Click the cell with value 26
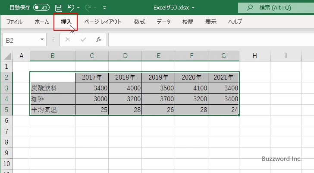This screenshot has width=314, height=173. point(158,110)
